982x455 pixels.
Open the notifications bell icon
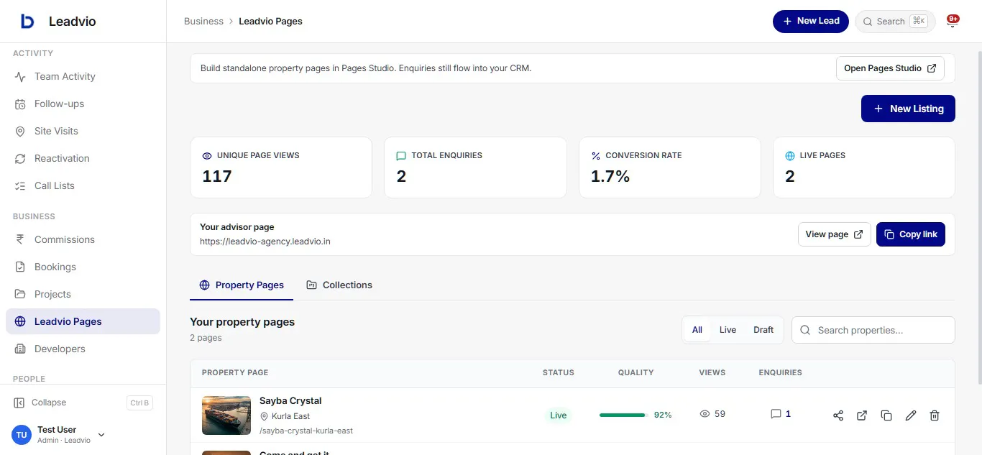pos(953,22)
